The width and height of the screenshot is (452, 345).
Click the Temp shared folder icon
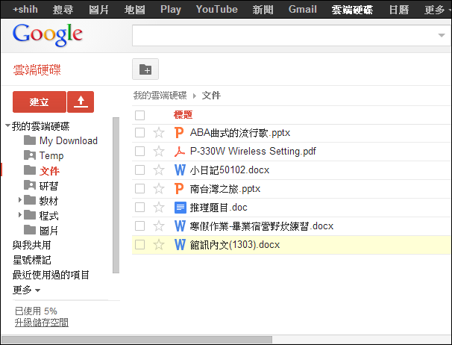(x=30, y=155)
